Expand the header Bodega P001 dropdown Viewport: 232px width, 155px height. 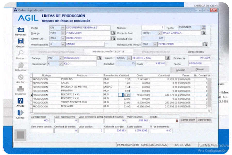tap(63, 33)
